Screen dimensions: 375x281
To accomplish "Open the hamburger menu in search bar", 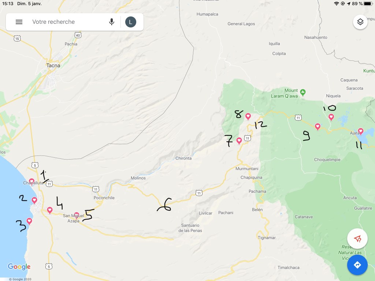I will pyautogui.click(x=19, y=22).
